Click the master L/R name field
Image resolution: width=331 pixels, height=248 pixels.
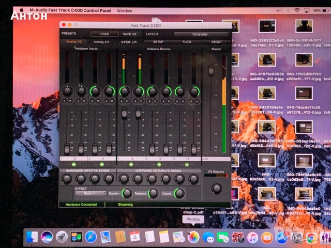coord(216,159)
